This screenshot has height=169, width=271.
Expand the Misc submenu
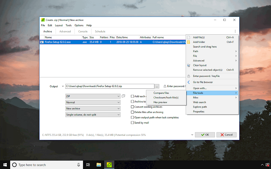pos(212,98)
